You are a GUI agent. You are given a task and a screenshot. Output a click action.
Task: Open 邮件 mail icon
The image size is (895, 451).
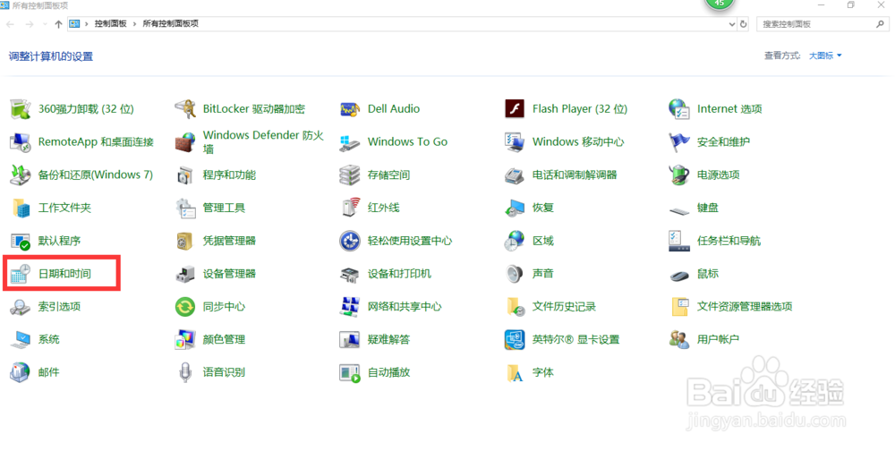tap(21, 372)
